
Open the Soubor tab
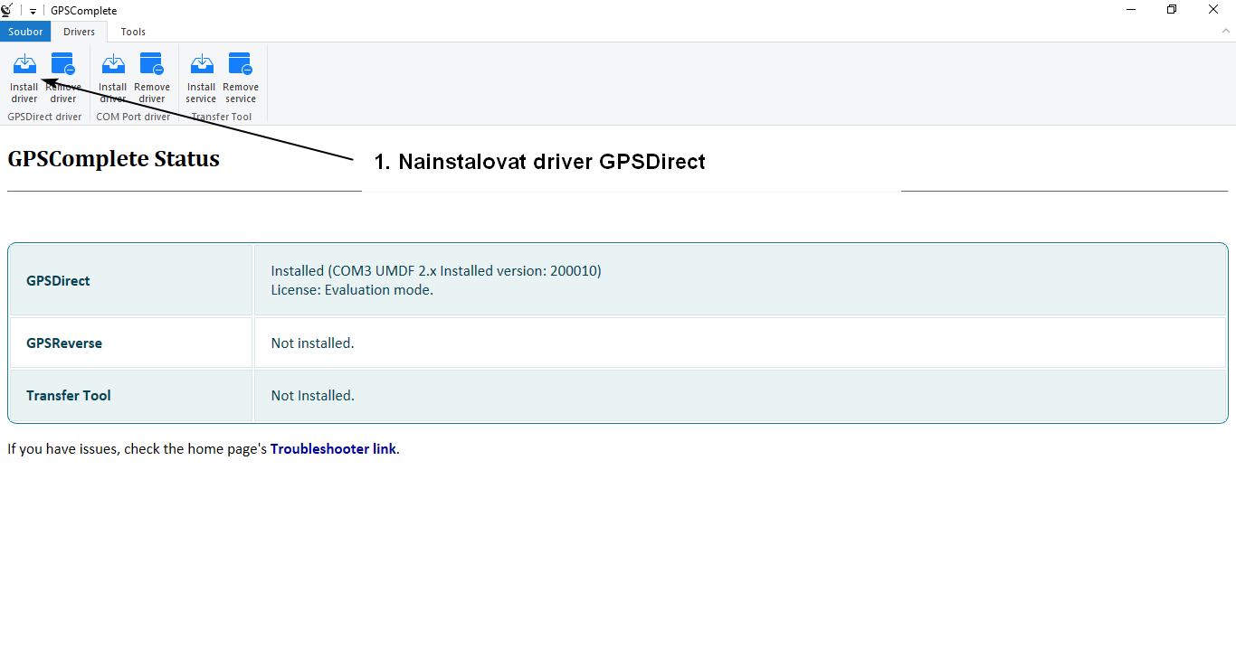25,31
